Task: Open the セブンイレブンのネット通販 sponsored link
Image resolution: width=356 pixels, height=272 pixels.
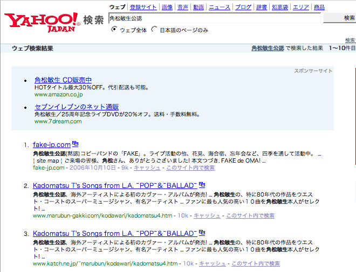Action: point(77,107)
